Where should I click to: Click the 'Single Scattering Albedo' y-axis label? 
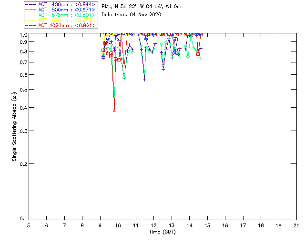(x=14, y=127)
